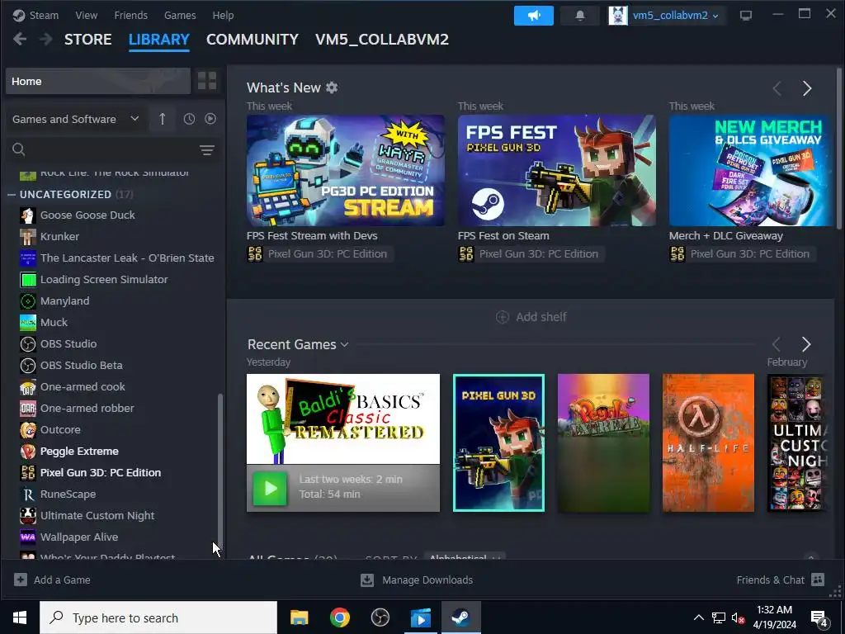
Task: Open the Games menu
Action: (180, 15)
